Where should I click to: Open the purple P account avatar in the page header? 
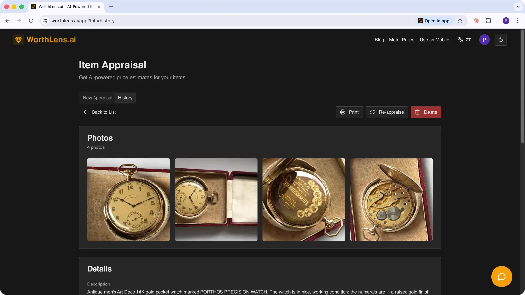pos(484,40)
